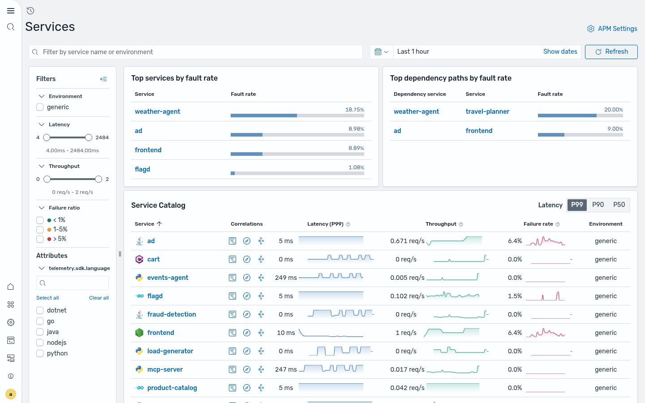This screenshot has width=645, height=403.
Task: Check the dotnet language checkbox
Action: tap(40, 310)
